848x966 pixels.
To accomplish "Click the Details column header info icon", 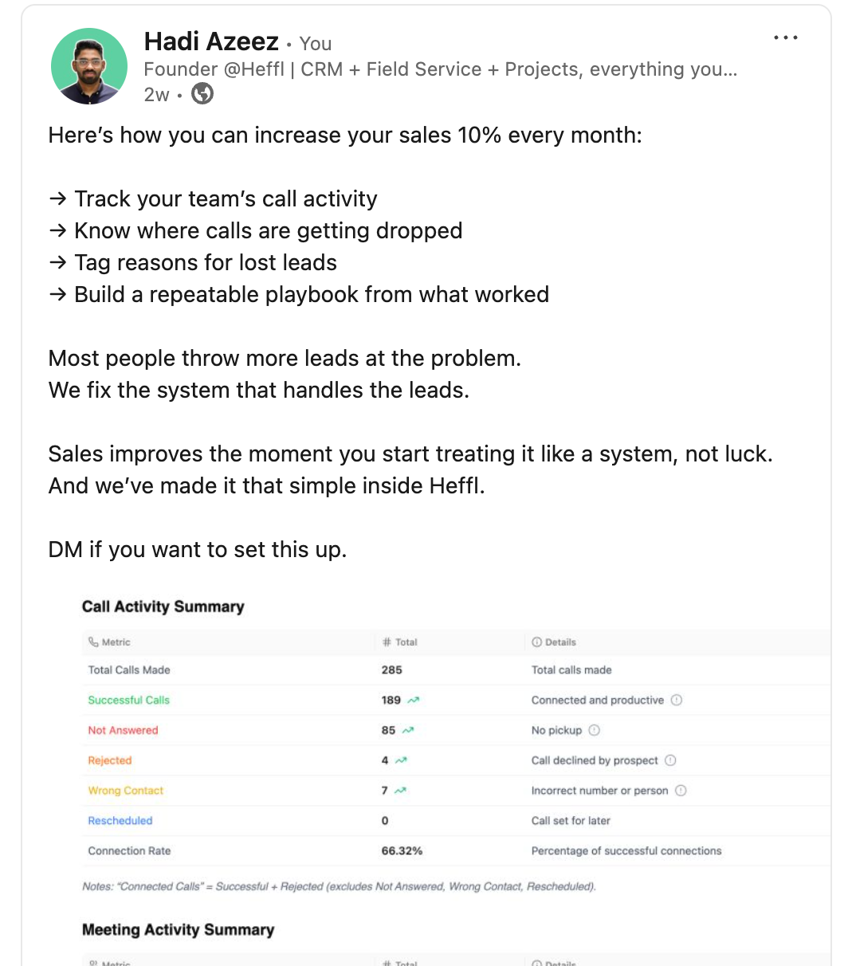I will pyautogui.click(x=536, y=642).
